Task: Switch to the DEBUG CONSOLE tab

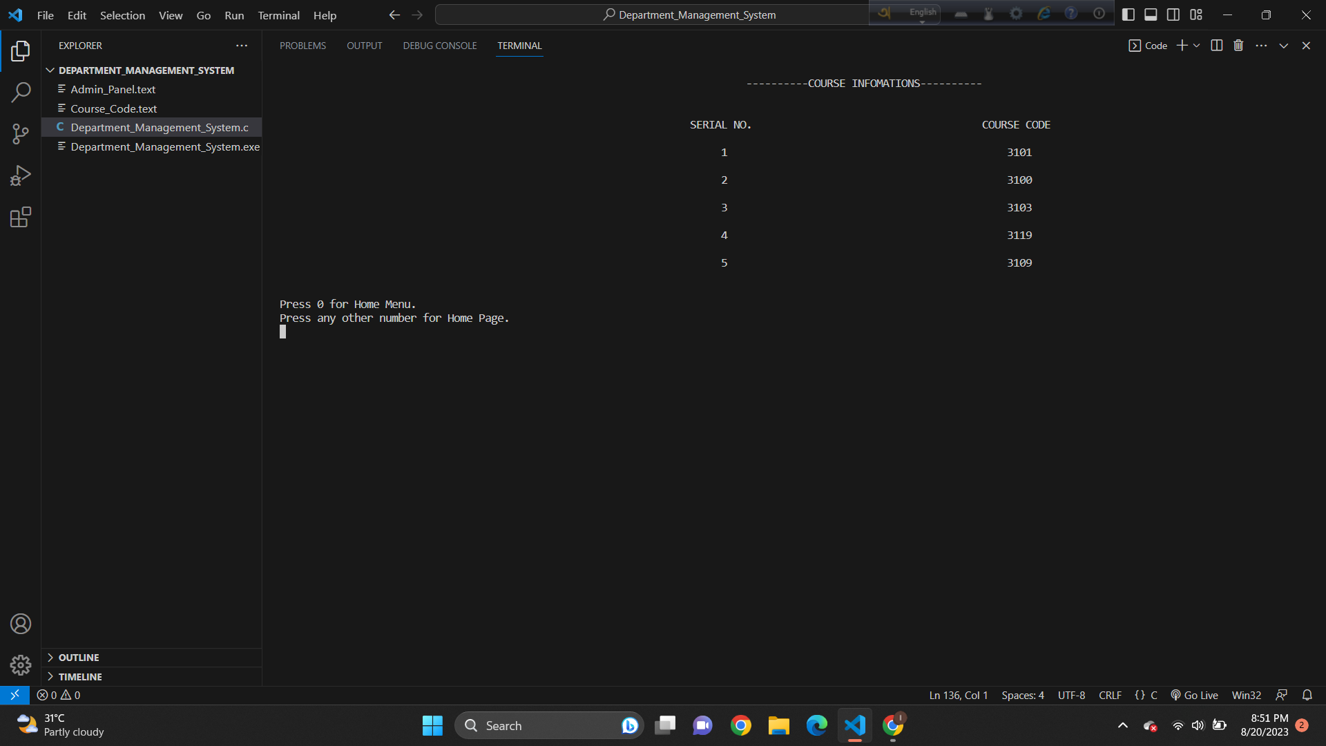Action: coord(439,46)
